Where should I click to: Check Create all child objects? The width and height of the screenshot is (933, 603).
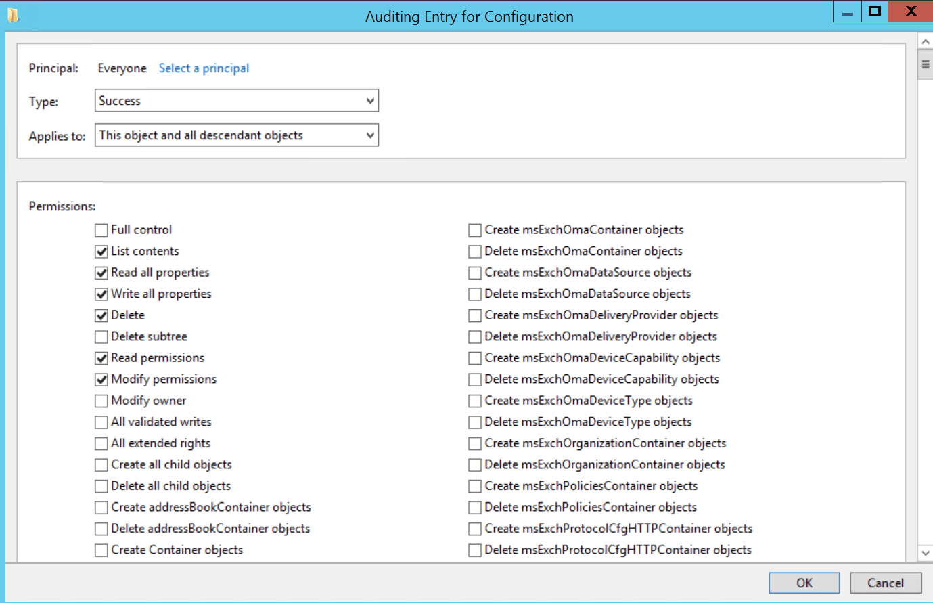pyautogui.click(x=101, y=464)
